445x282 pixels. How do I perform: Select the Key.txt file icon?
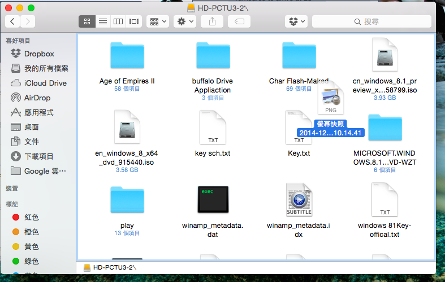tap(298, 126)
